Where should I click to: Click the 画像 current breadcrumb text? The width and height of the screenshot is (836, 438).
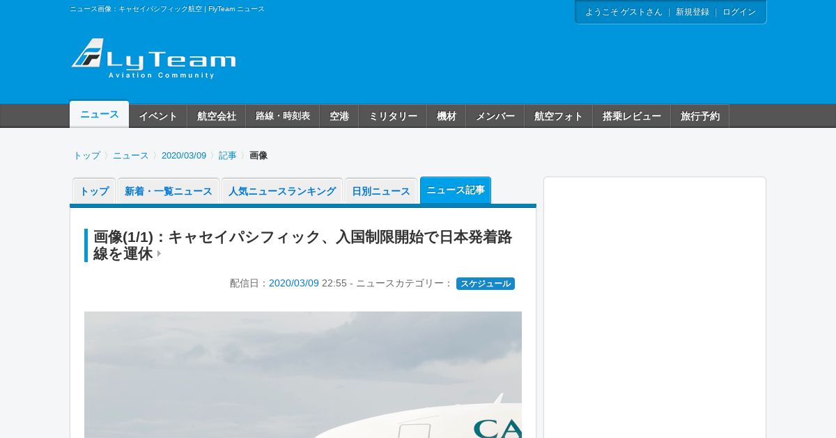[x=258, y=156]
